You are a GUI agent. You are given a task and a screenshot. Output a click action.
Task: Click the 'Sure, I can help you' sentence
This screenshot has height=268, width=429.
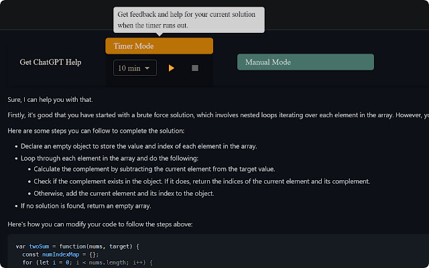[50, 100]
